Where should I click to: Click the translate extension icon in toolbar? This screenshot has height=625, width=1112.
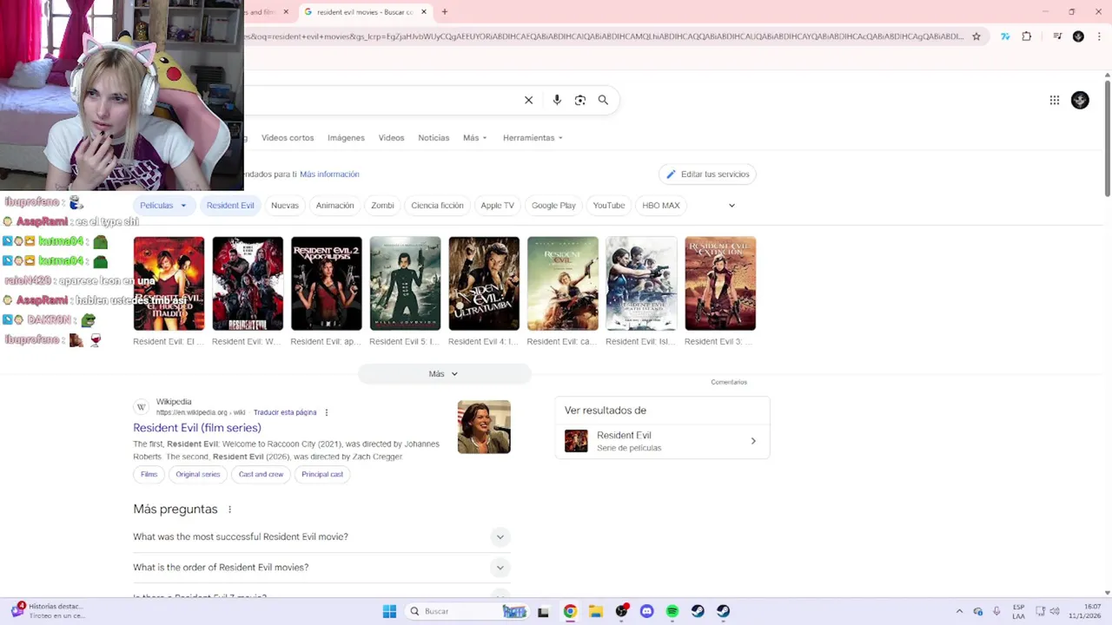click(x=1005, y=36)
